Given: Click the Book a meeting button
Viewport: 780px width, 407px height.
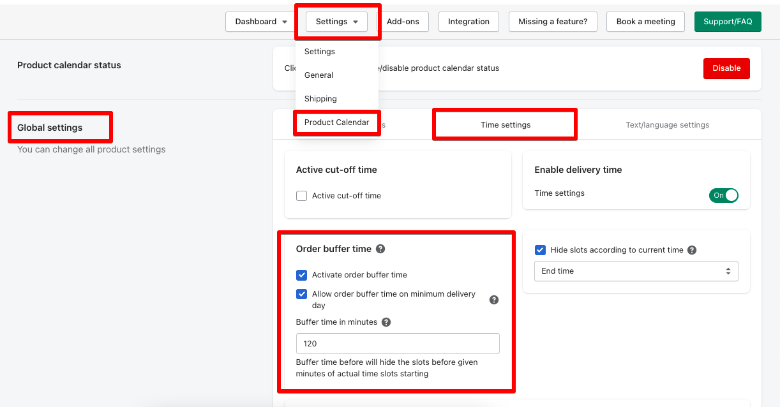Looking at the screenshot, I should tap(645, 22).
